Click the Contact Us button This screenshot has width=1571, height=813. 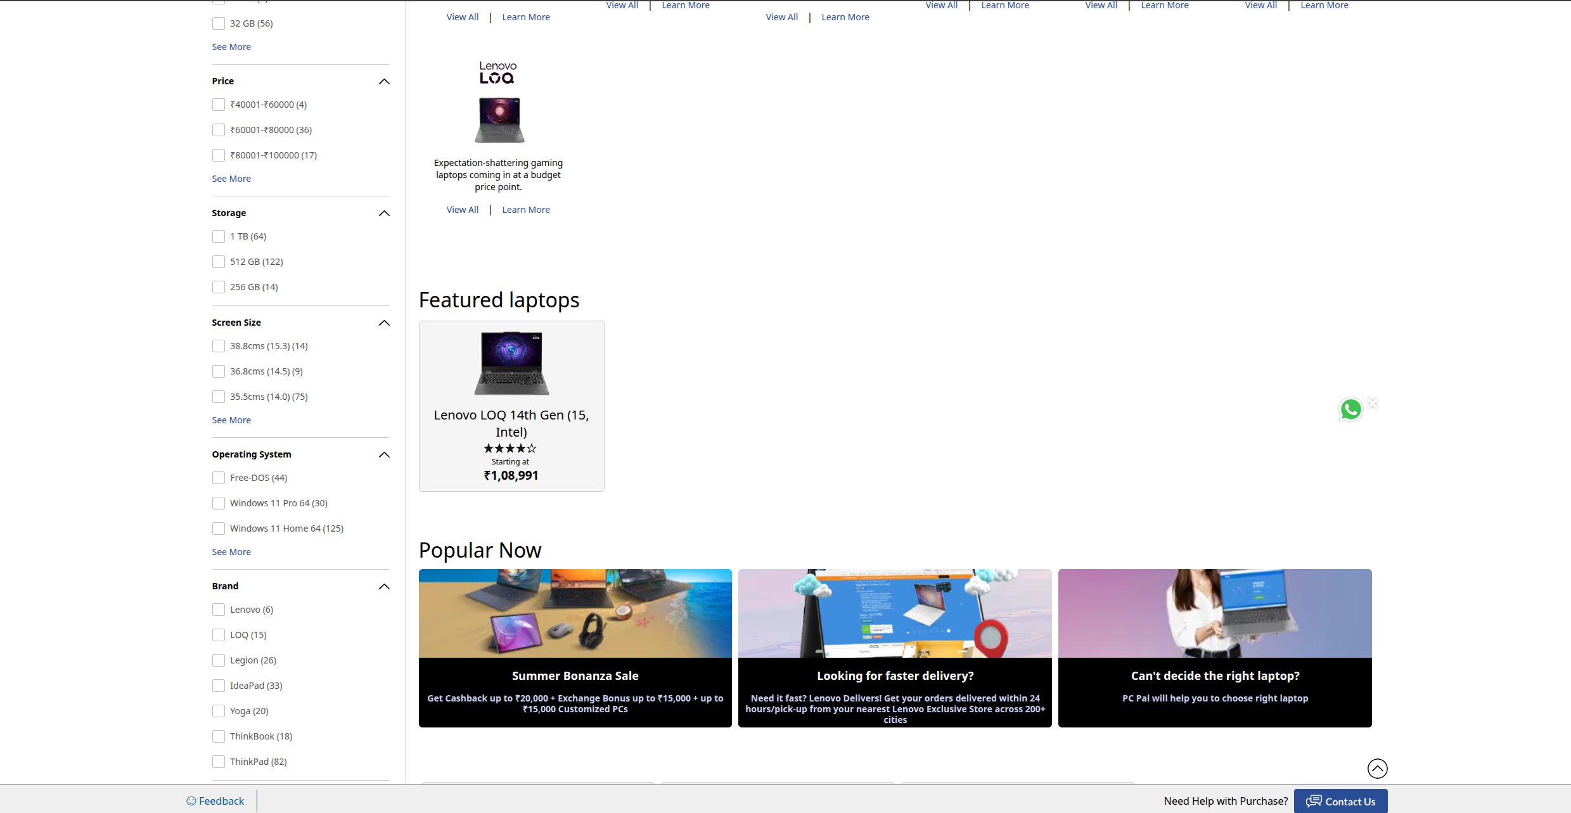coord(1340,801)
